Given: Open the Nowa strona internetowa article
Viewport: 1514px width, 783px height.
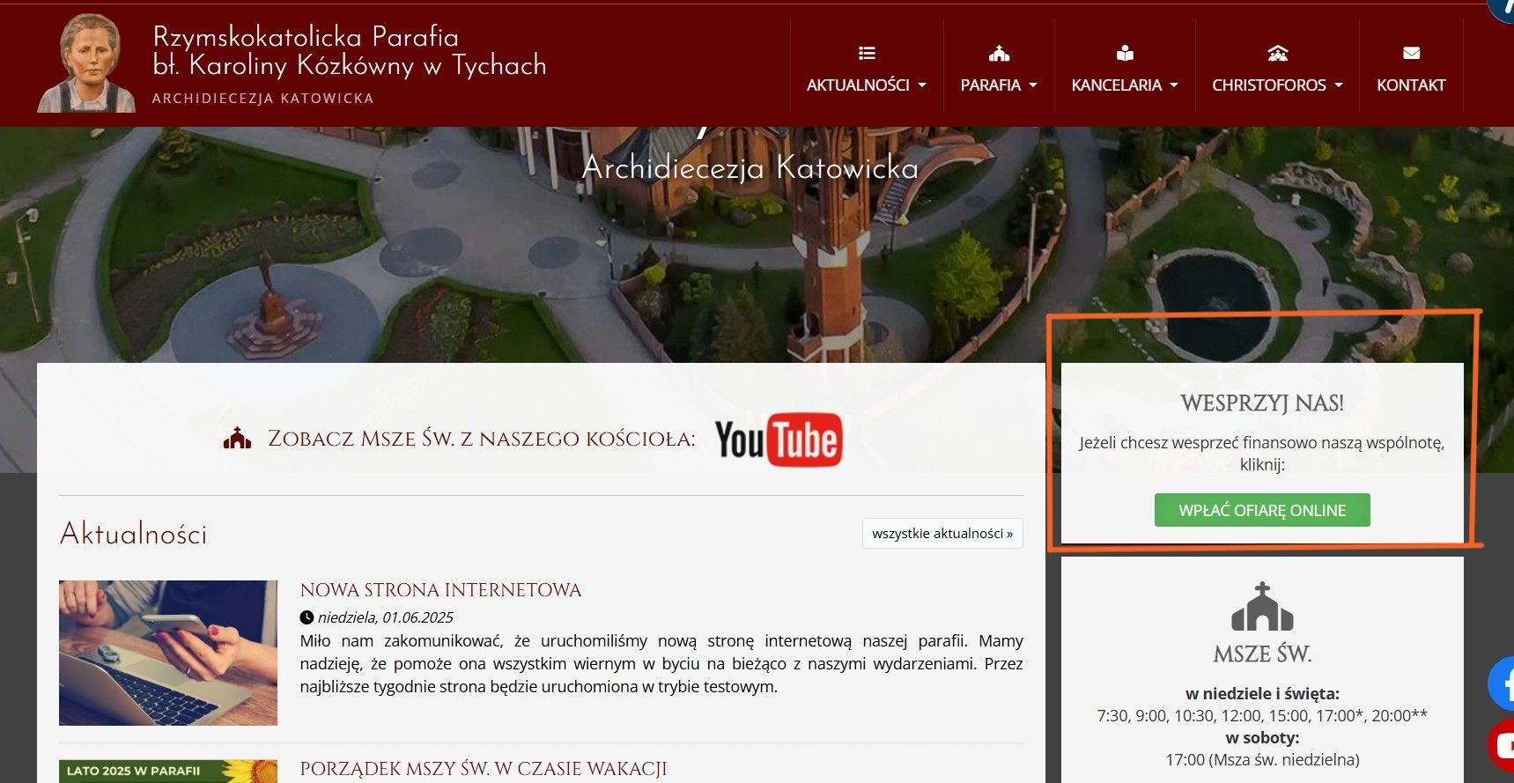Looking at the screenshot, I should coord(440,590).
